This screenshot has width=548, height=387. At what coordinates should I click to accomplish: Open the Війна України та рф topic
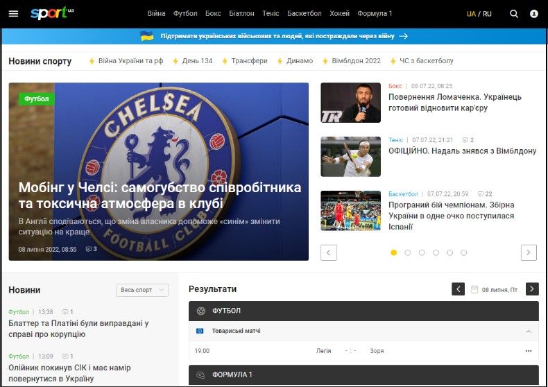(130, 61)
